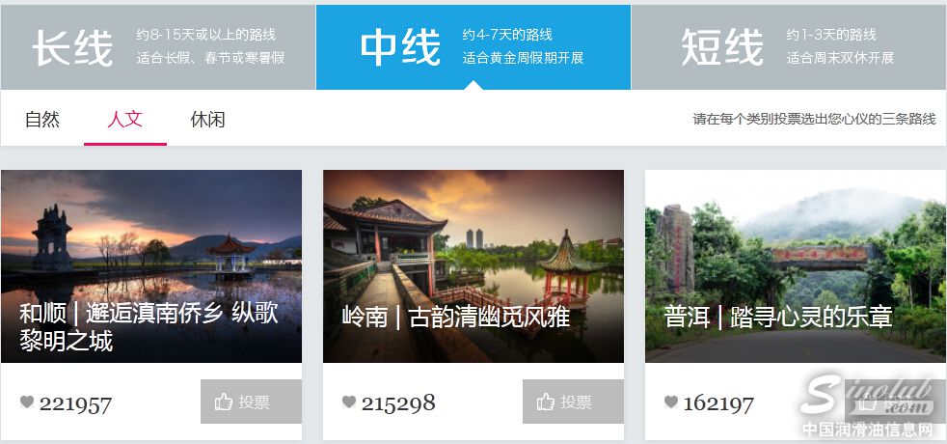Click thumbs-up icon on 和顺 vote button
947x444 pixels.
tap(224, 402)
